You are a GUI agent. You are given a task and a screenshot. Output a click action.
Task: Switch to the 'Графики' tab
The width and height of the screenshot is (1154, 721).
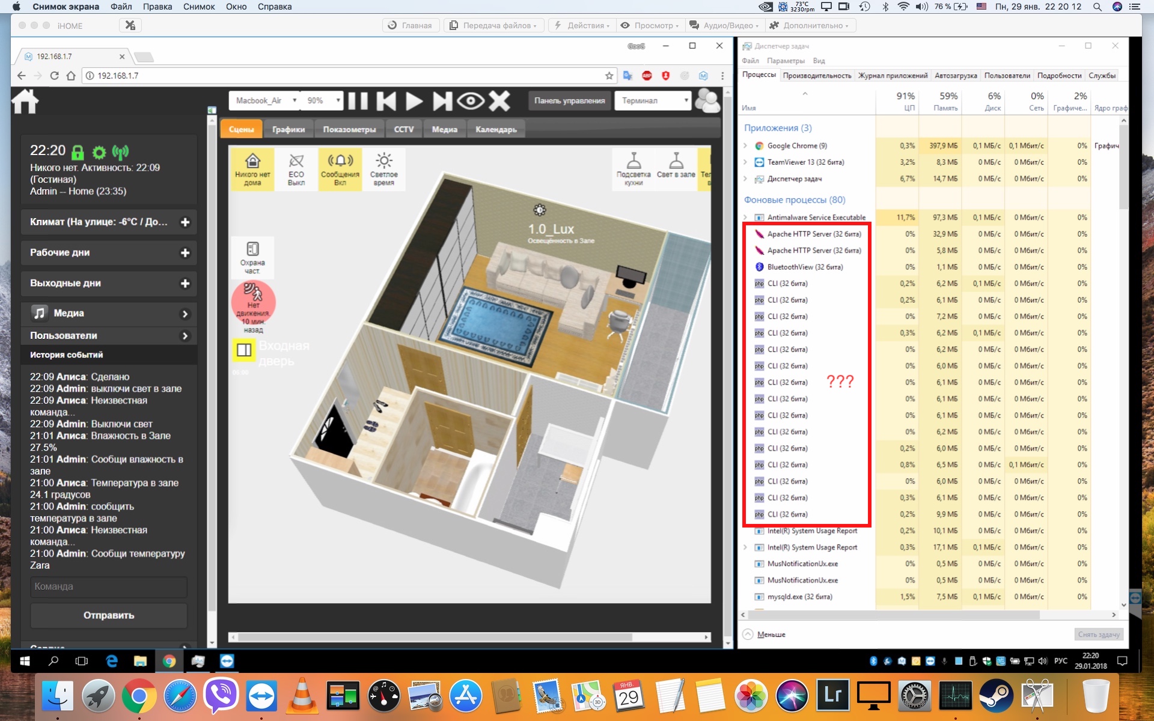tap(288, 129)
